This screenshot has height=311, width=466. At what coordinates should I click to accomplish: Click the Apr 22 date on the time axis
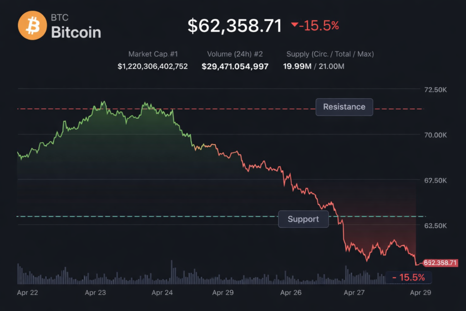[28, 292]
